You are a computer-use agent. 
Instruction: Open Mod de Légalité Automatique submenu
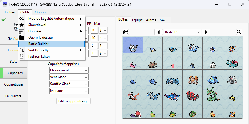pyautogui.click(x=51, y=19)
